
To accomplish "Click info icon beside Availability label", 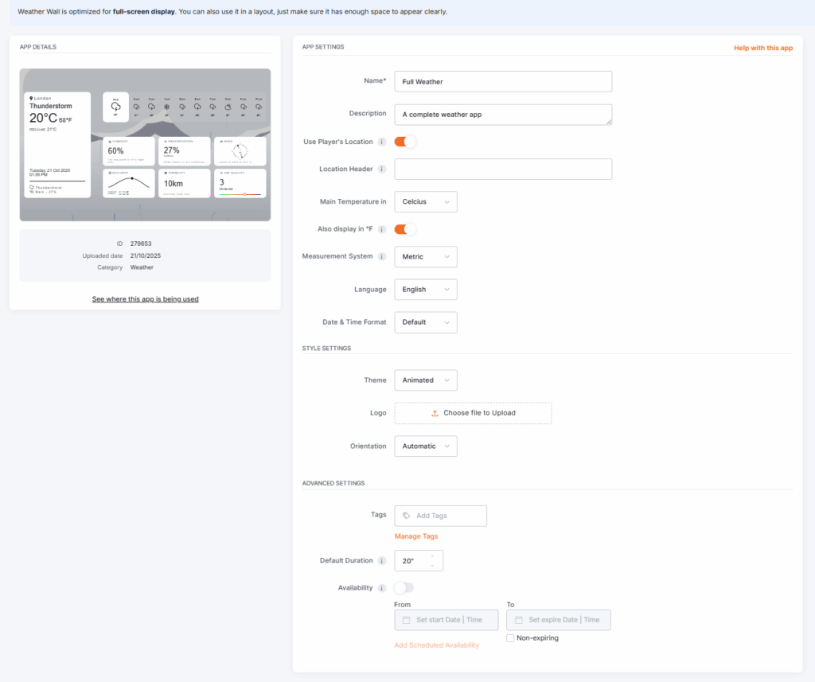I will coord(382,588).
